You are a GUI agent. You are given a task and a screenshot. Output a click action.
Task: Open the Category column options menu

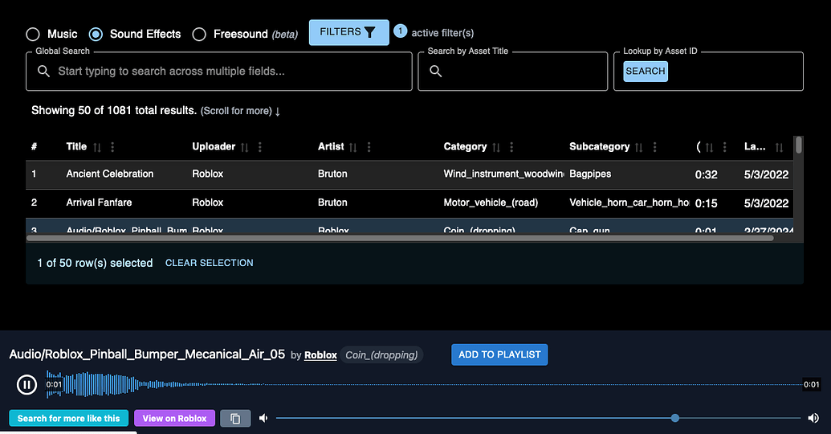coord(511,147)
